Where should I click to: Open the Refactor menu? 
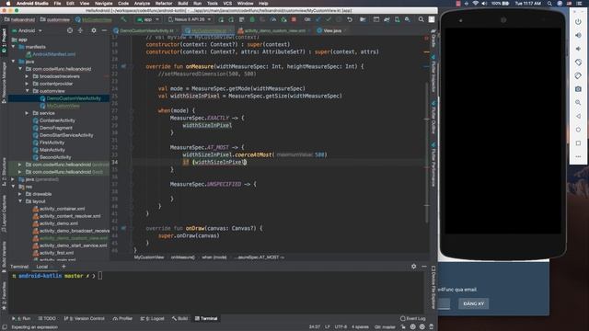click(x=164, y=4)
